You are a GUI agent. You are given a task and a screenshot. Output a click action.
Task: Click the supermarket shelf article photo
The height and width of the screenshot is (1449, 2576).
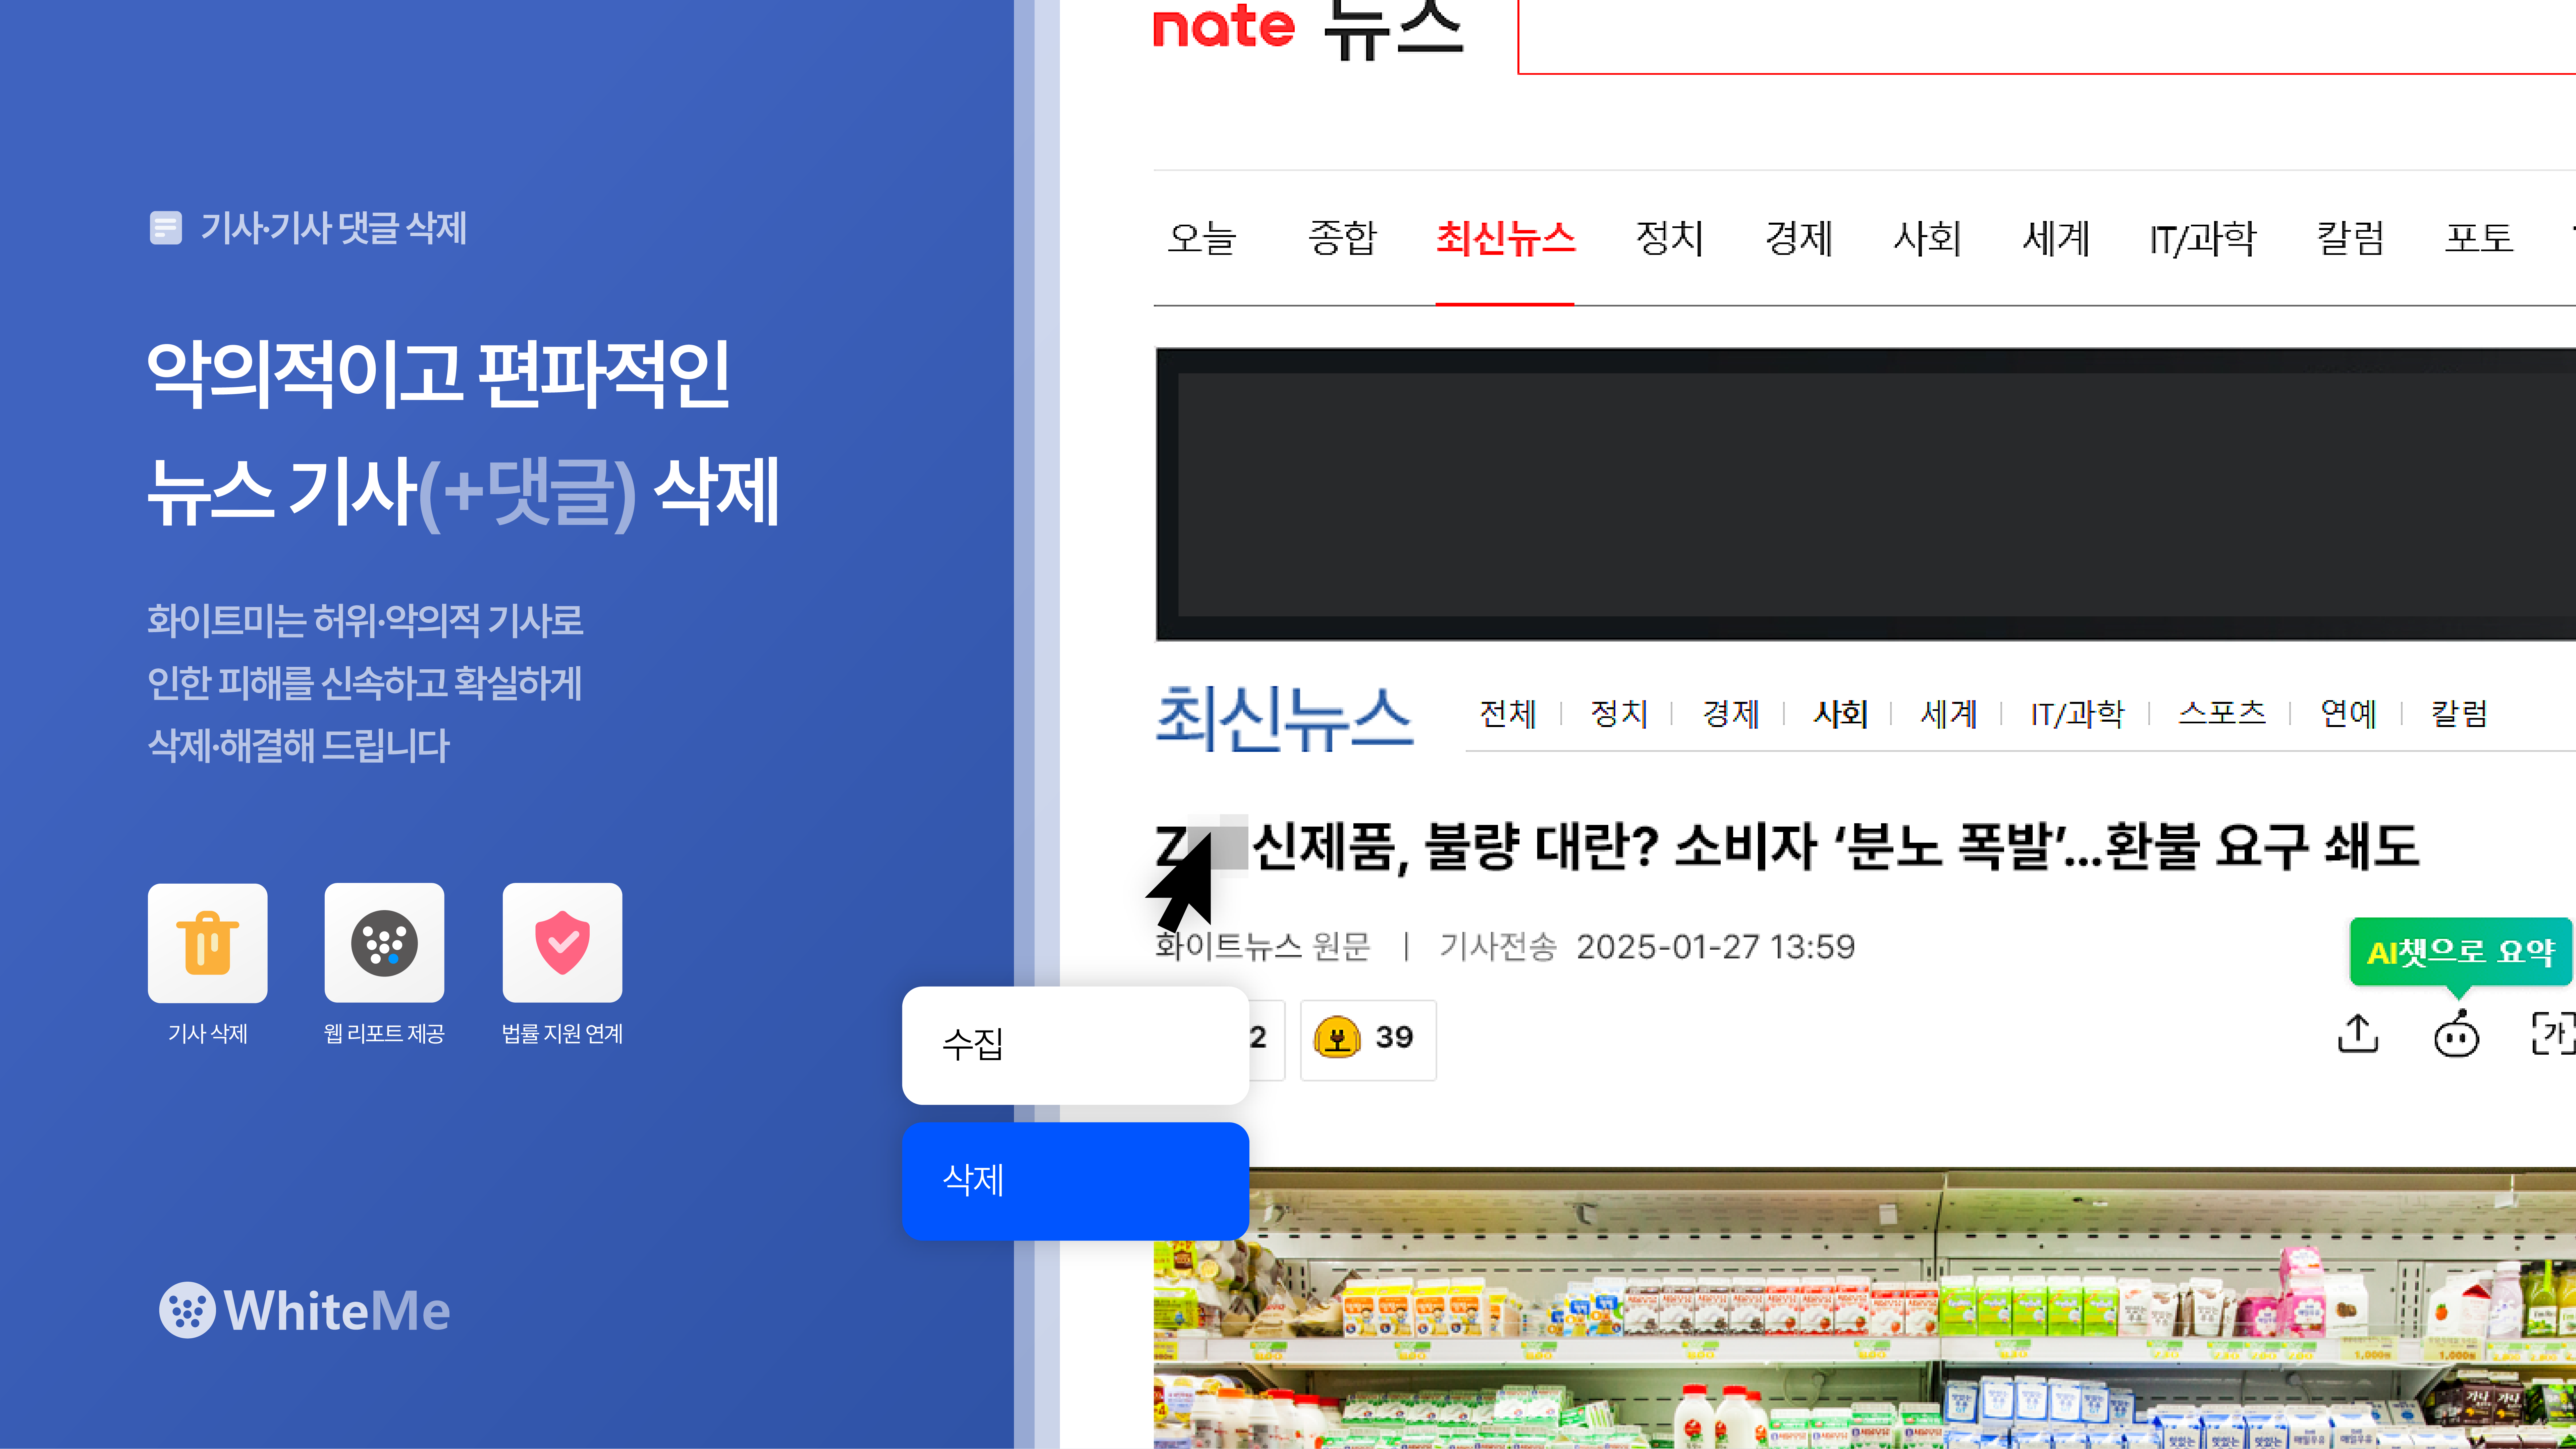1865,1308
